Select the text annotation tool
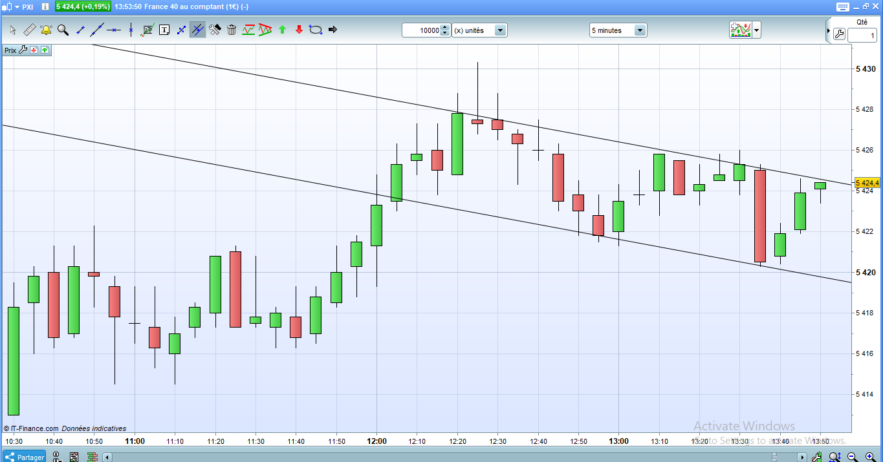This screenshot has height=462, width=883. [164, 30]
